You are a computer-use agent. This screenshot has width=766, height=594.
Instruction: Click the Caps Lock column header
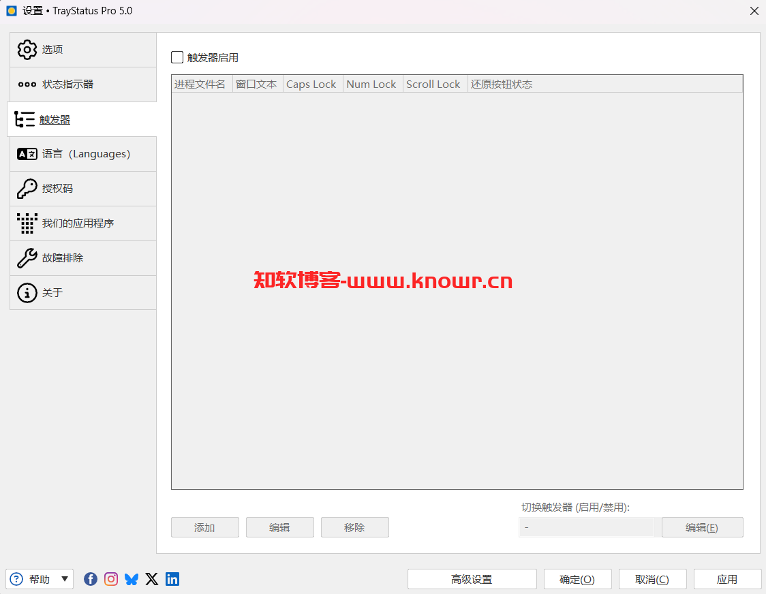[x=313, y=84]
